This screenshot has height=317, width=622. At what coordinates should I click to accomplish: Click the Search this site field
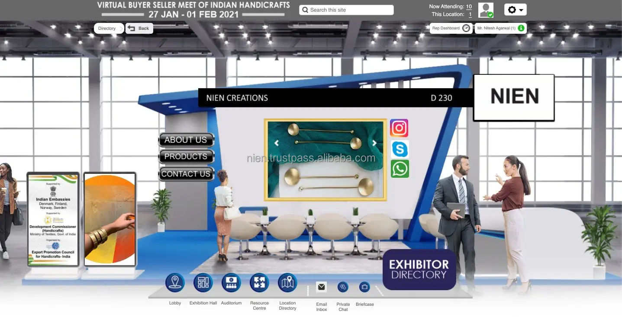pyautogui.click(x=346, y=10)
